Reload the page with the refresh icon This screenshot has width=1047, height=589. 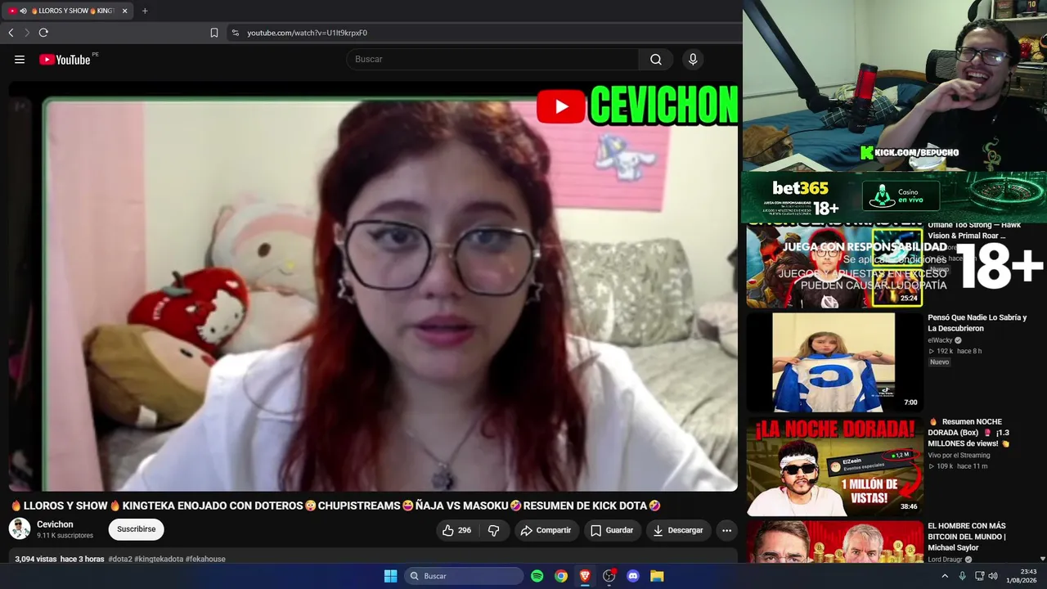pos(43,33)
